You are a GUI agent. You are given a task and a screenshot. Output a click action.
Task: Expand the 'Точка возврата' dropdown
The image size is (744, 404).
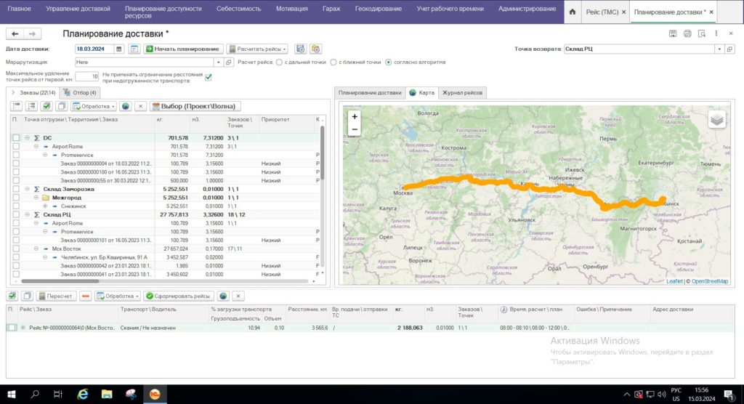pos(719,49)
